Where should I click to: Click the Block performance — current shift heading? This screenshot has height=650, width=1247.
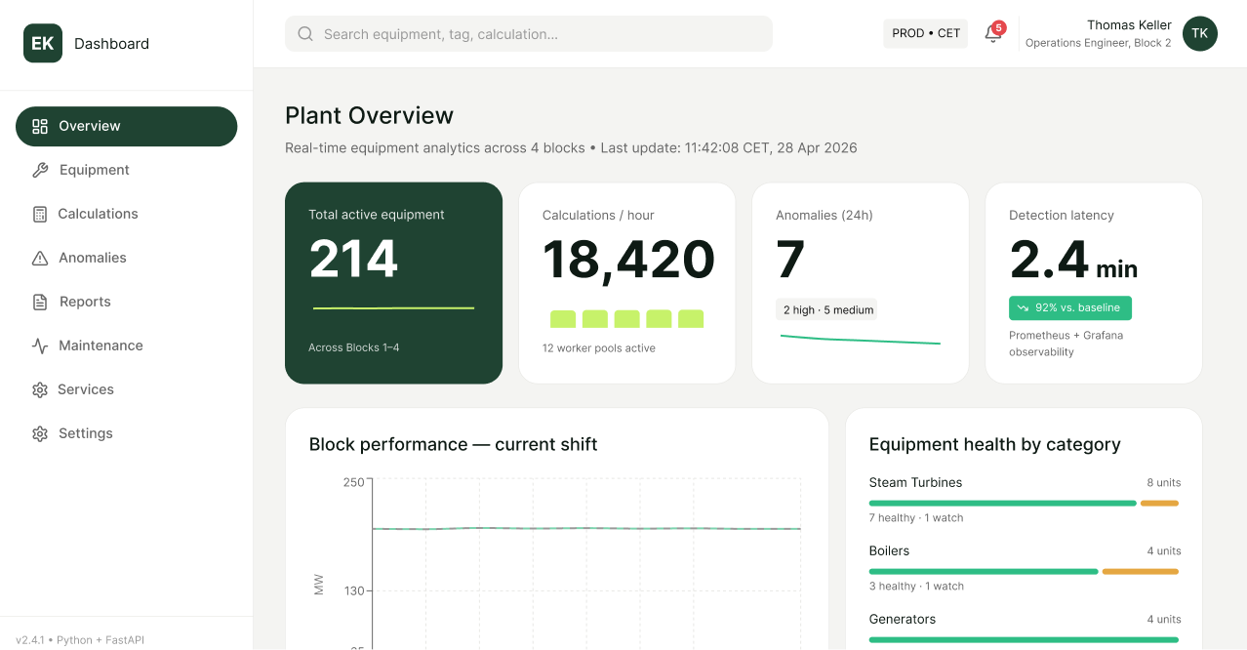pos(453,444)
